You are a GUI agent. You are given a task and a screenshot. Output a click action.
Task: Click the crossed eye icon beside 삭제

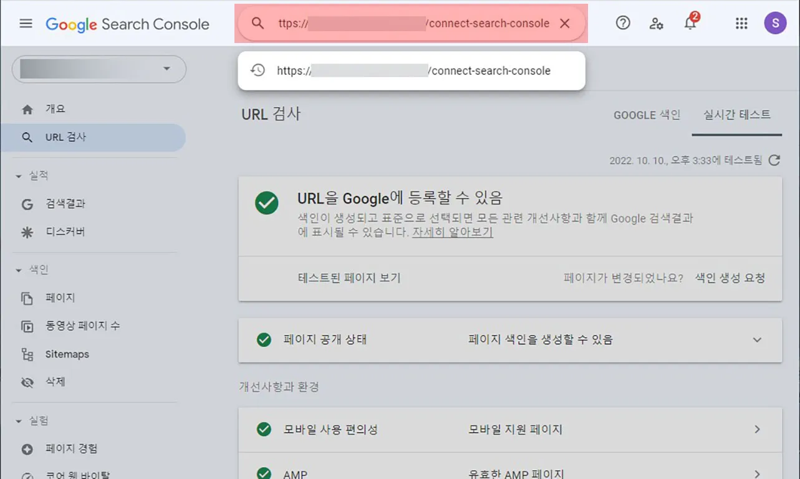[27, 382]
